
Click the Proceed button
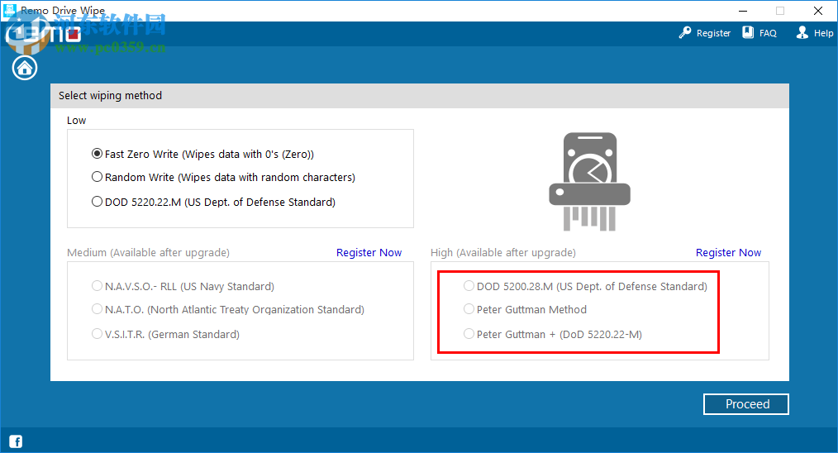(746, 404)
